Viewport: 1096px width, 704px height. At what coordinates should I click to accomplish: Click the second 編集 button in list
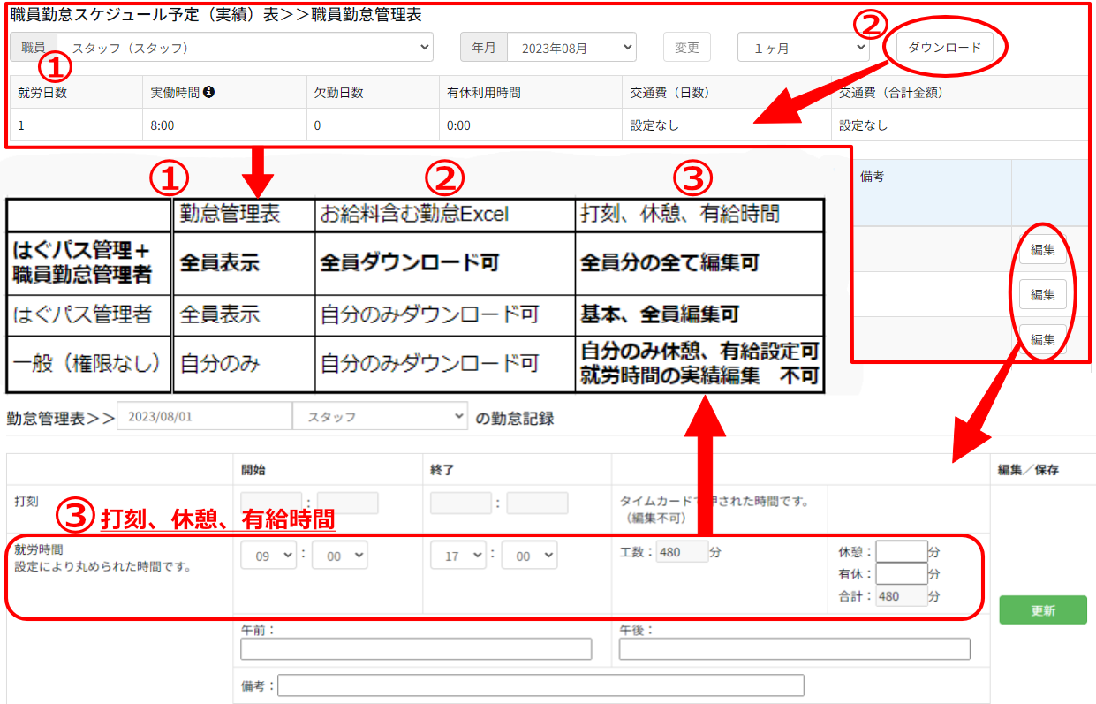[1042, 294]
